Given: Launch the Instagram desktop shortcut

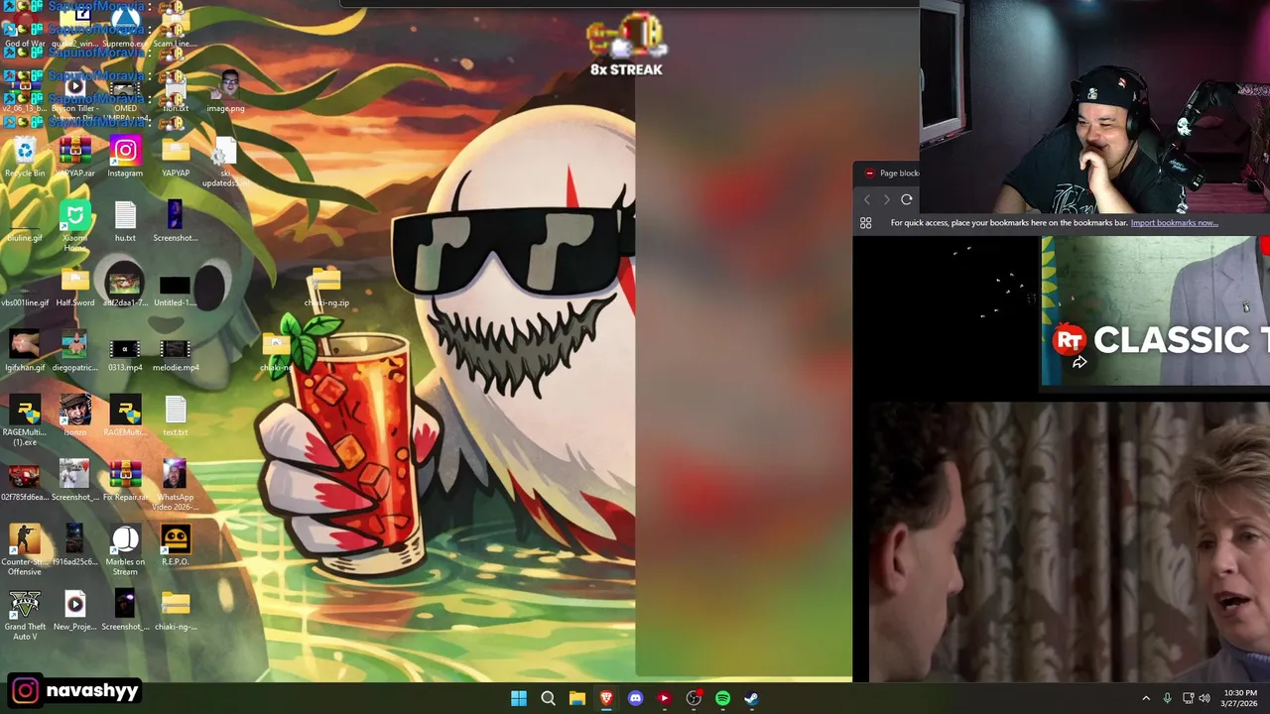Looking at the screenshot, I should pyautogui.click(x=125, y=158).
